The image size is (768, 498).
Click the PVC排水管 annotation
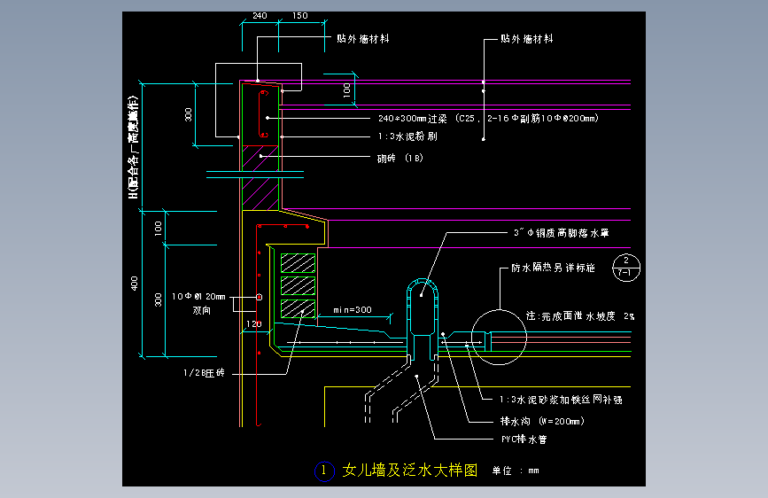524,440
